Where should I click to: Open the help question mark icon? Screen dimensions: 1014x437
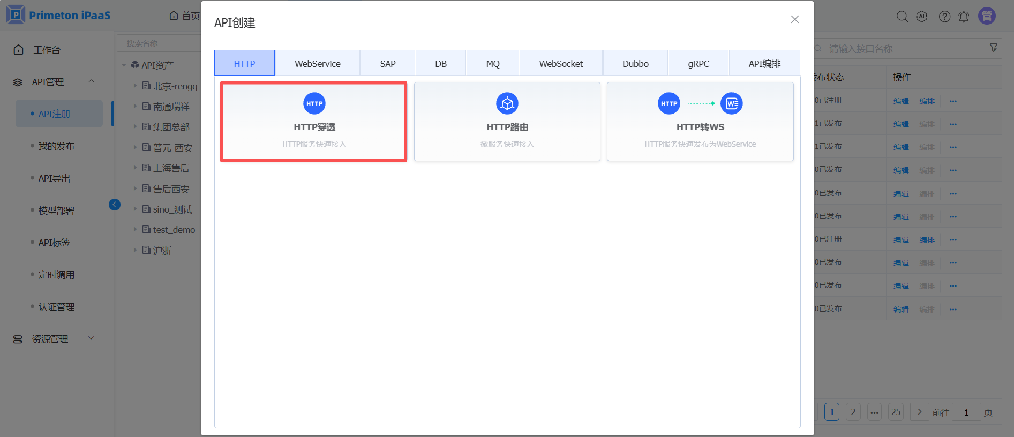pyautogui.click(x=944, y=17)
